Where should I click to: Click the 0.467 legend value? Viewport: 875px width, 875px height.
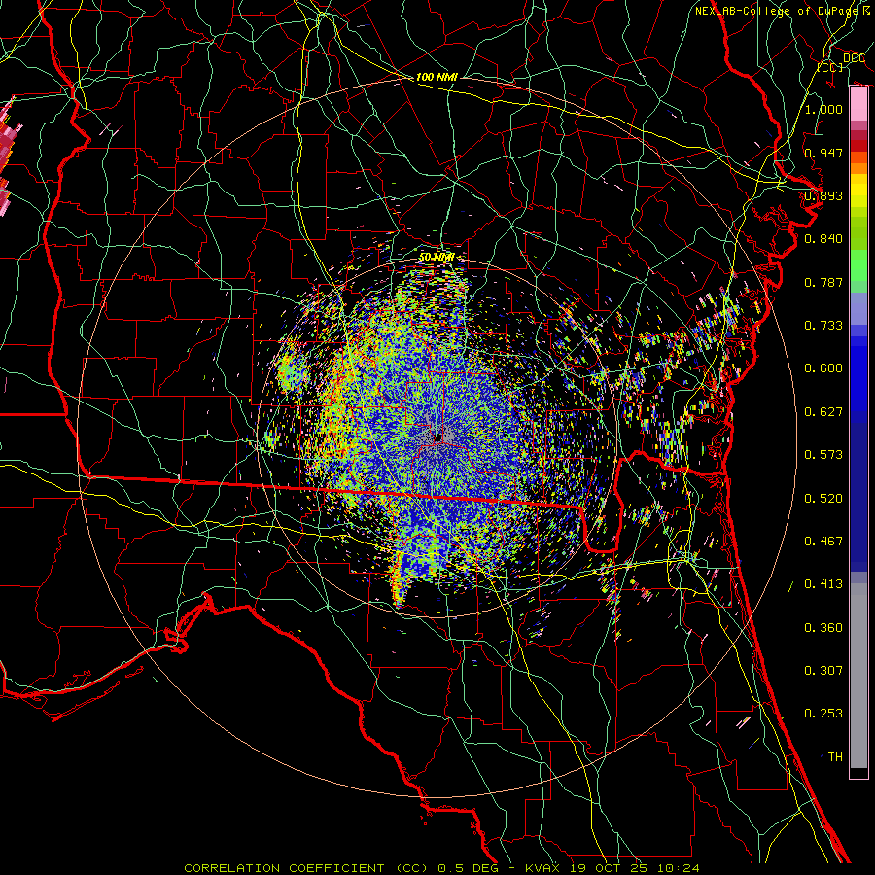[x=823, y=542]
